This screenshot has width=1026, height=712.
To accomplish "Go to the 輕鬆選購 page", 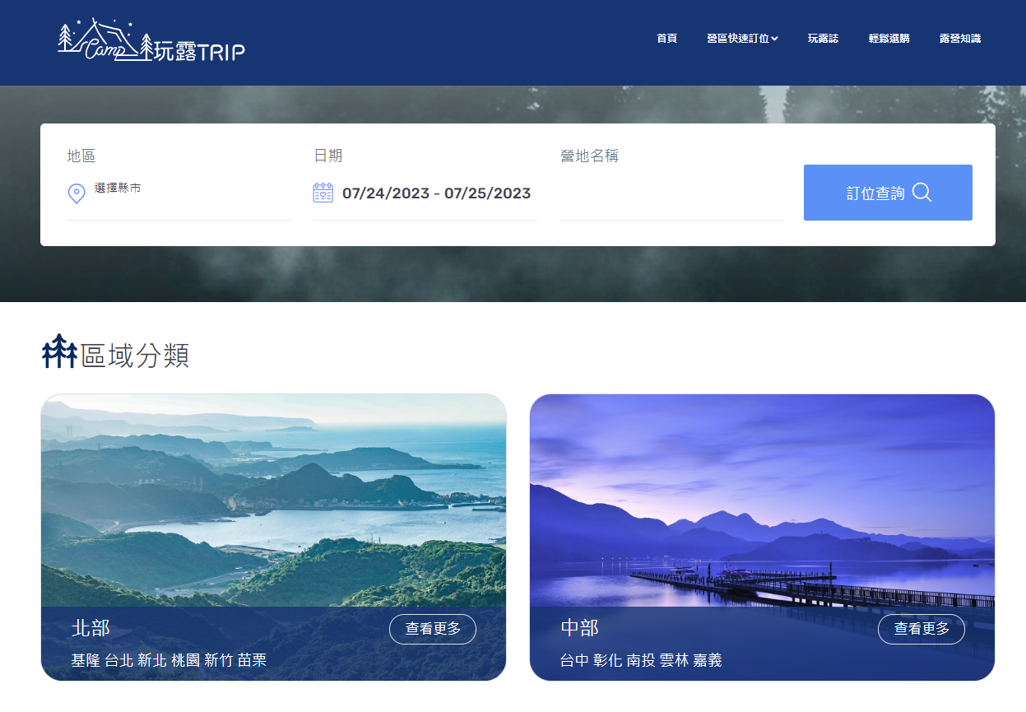I will pos(889,39).
